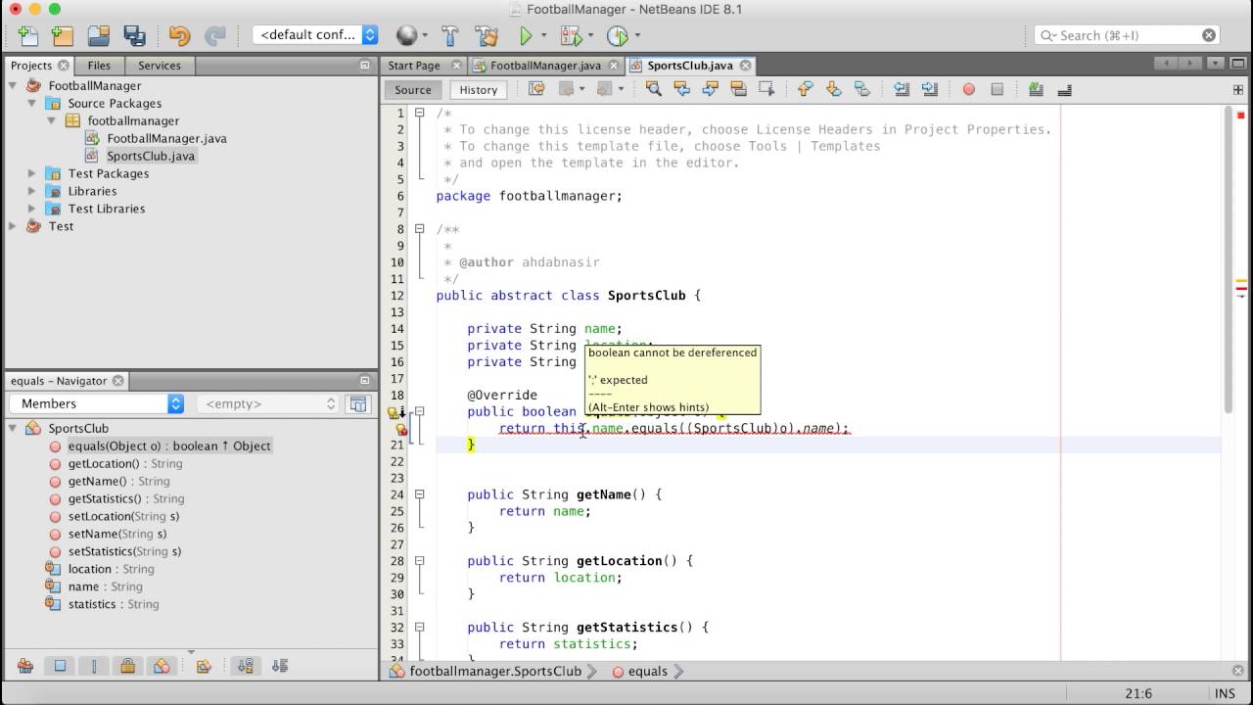The image size is (1253, 705).
Task: Toggle Highlight Search icon
Action: [739, 89]
